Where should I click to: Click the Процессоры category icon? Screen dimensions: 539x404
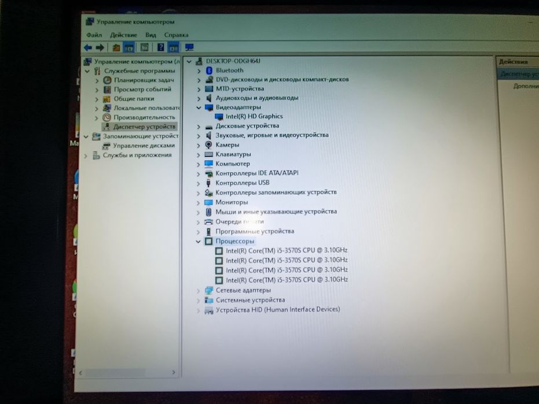(208, 241)
